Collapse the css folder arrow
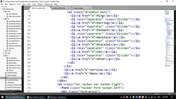176x99 pixels. coord(4,19)
